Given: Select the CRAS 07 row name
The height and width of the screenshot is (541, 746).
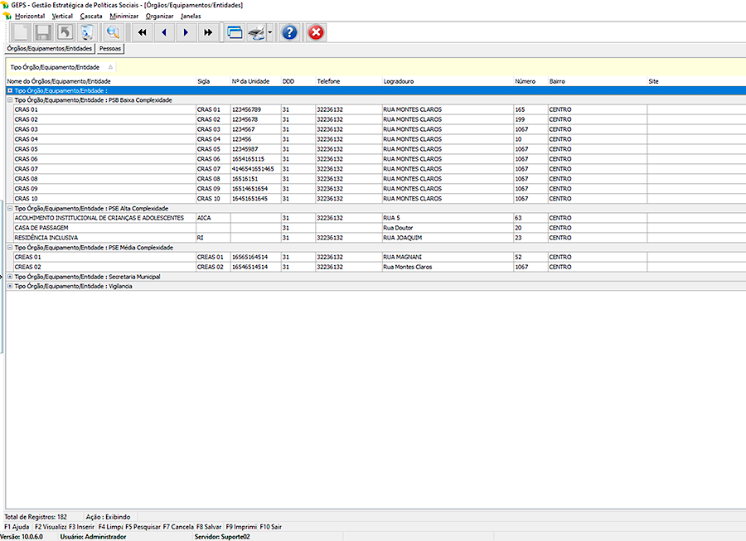Looking at the screenshot, I should tap(27, 169).
